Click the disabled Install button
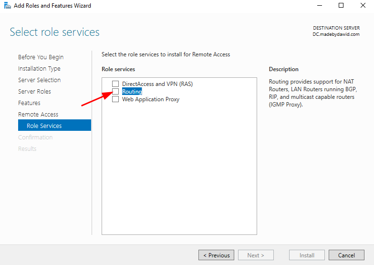 [x=307, y=255]
